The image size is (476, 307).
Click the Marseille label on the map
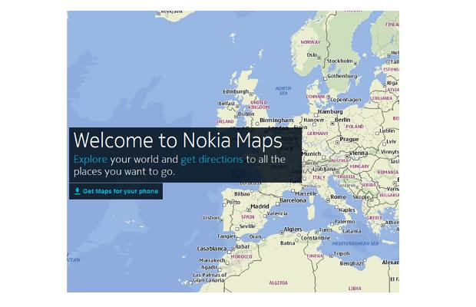point(306,193)
